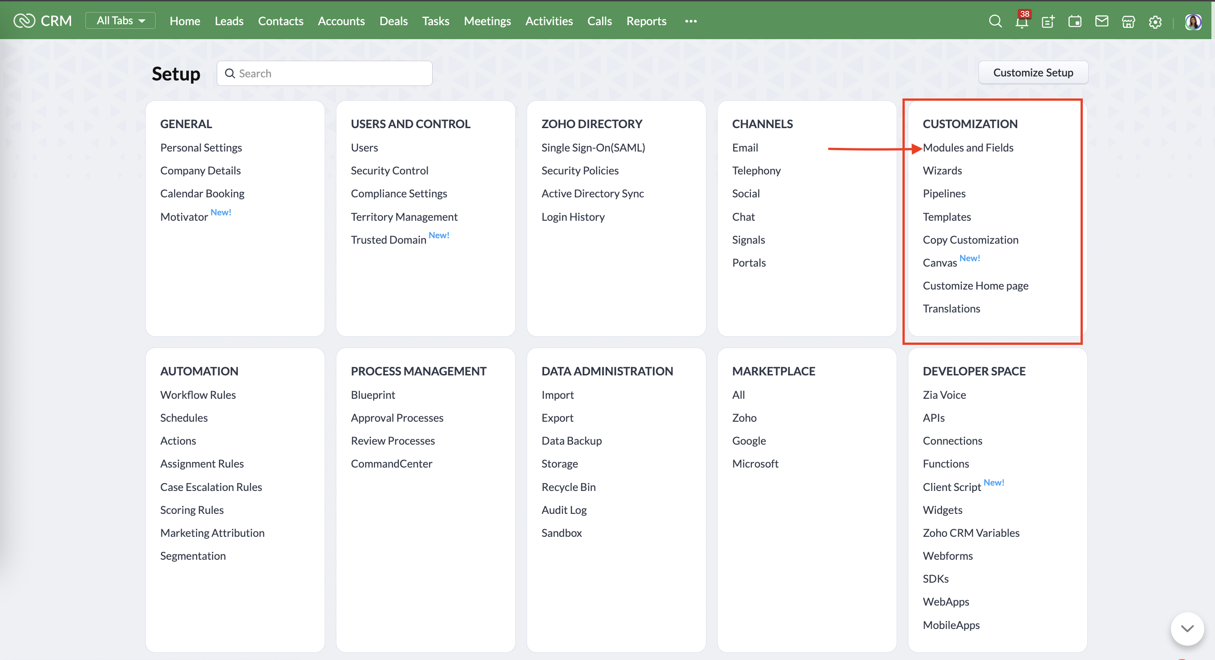Image resolution: width=1215 pixels, height=660 pixels.
Task: Open Customize Home page
Action: (976, 285)
